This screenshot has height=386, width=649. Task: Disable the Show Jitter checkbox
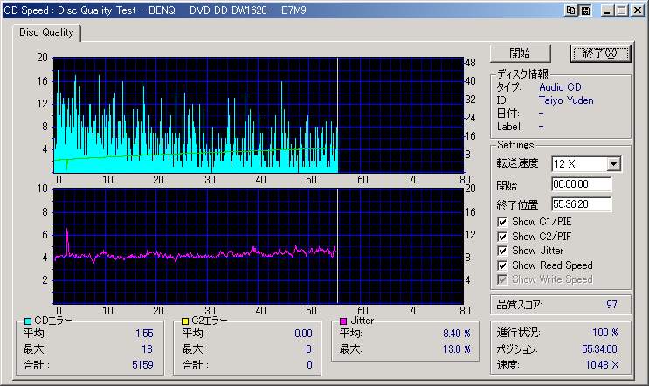pos(502,251)
